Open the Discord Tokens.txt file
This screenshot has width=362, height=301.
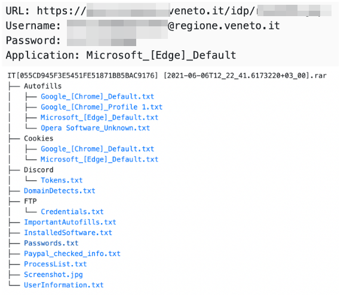pyautogui.click(x=62, y=180)
